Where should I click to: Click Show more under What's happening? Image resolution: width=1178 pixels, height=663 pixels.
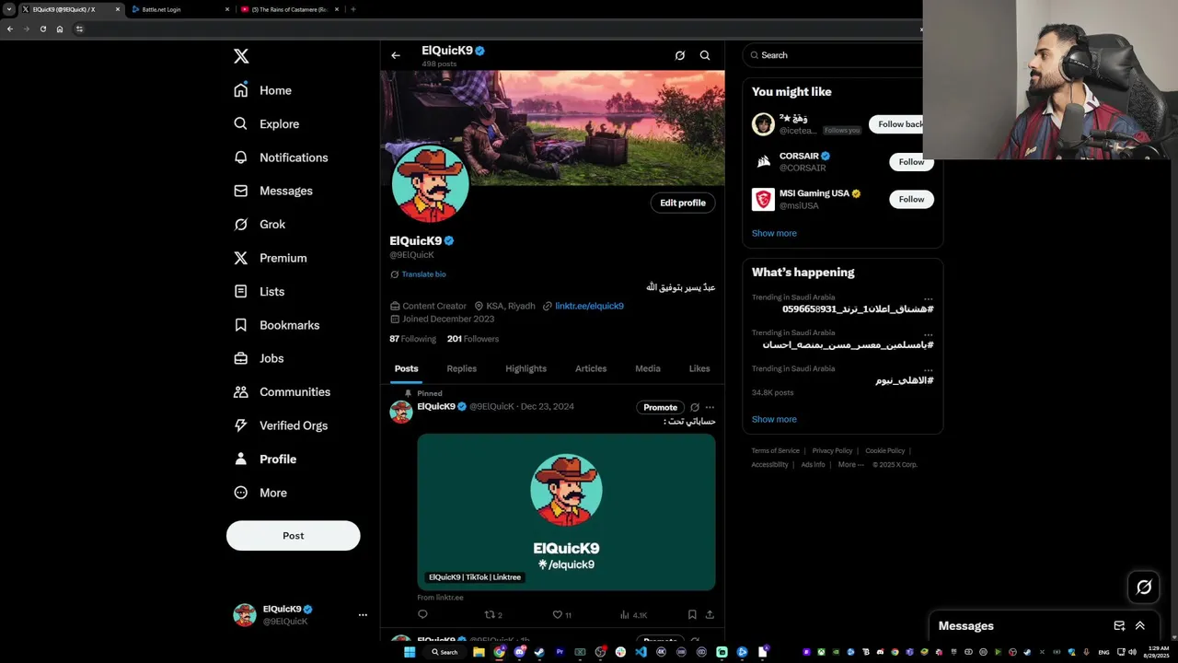coord(774,419)
